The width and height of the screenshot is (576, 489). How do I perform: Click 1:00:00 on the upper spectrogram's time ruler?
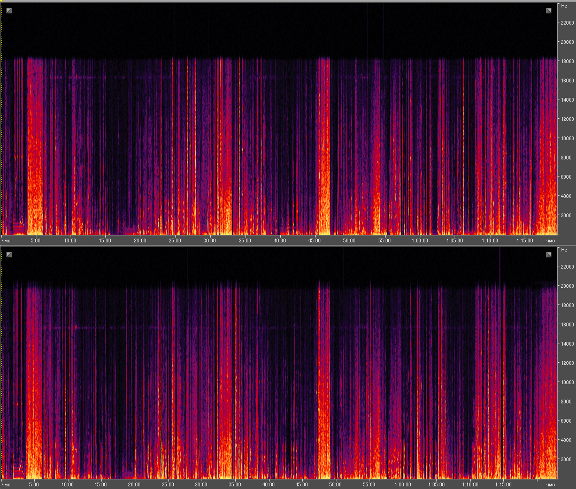(x=420, y=241)
